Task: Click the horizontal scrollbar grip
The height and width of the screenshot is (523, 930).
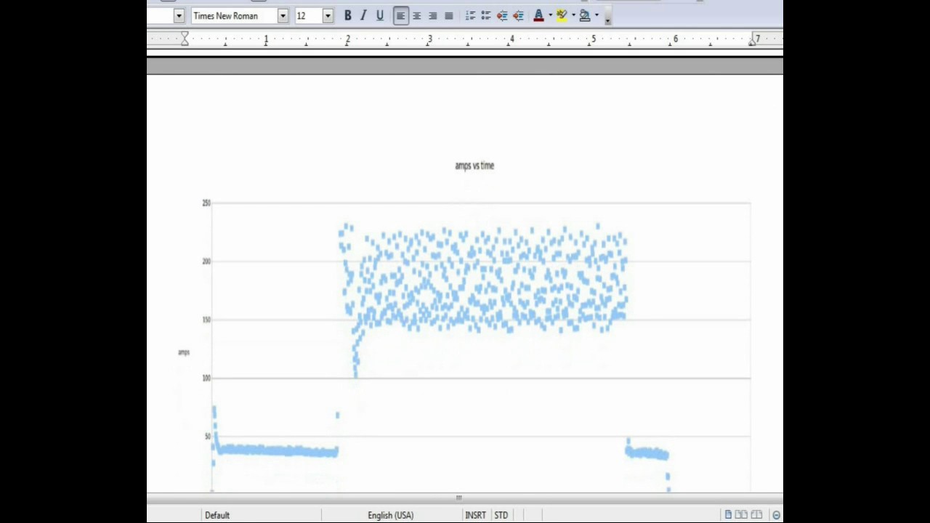Action: [x=458, y=498]
